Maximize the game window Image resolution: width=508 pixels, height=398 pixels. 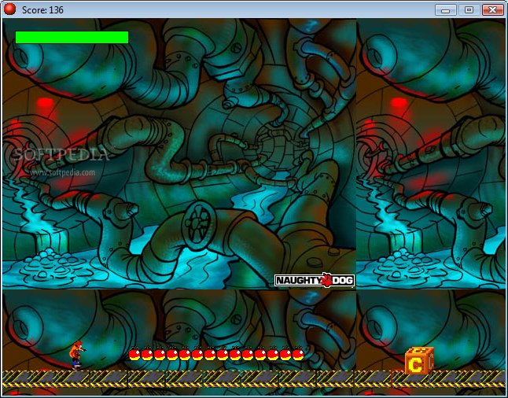469,9
